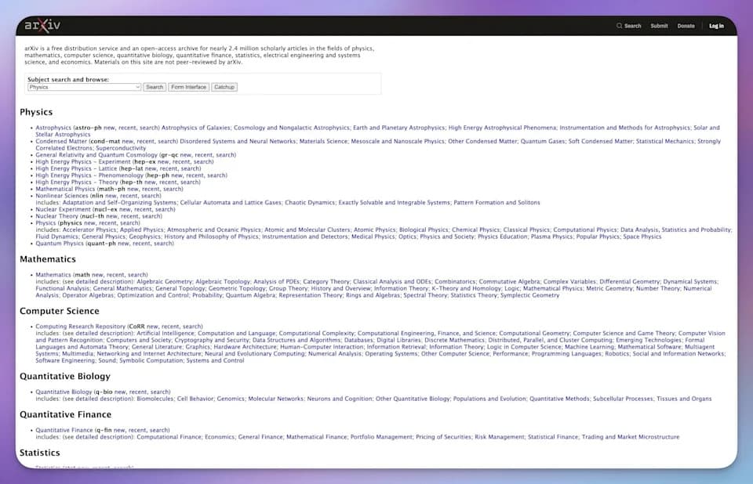
Task: Open the Computing Research Repository link
Action: pyautogui.click(x=80, y=327)
